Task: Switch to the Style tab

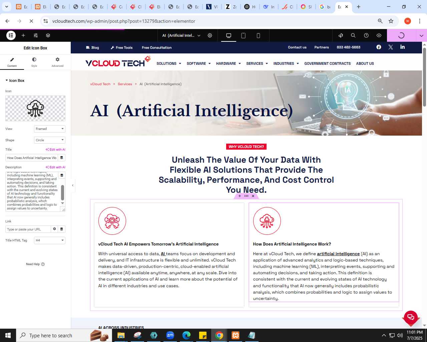Action: [34, 62]
